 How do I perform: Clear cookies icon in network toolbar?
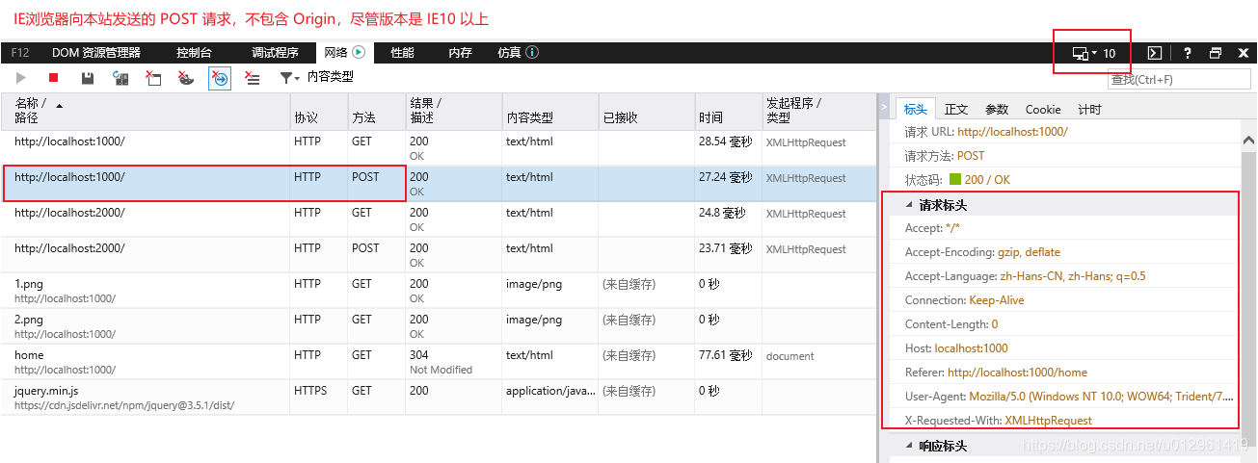[x=187, y=78]
